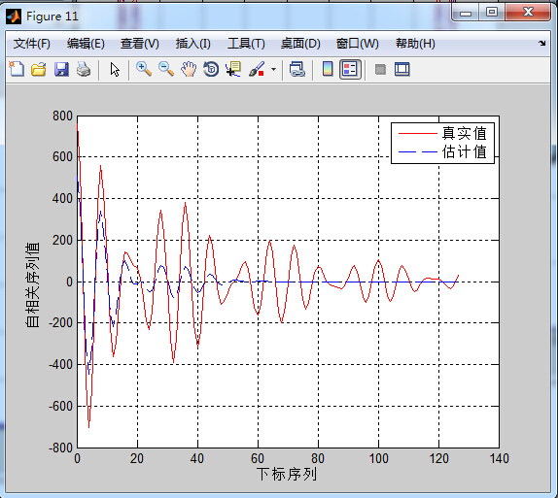
Task: Activate the Pan hand tool
Action: point(189,69)
